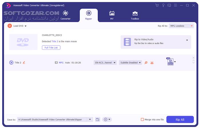Expand the Load DVD dropdown arrow
Screen dimensions: 200x129
pos(25,26)
